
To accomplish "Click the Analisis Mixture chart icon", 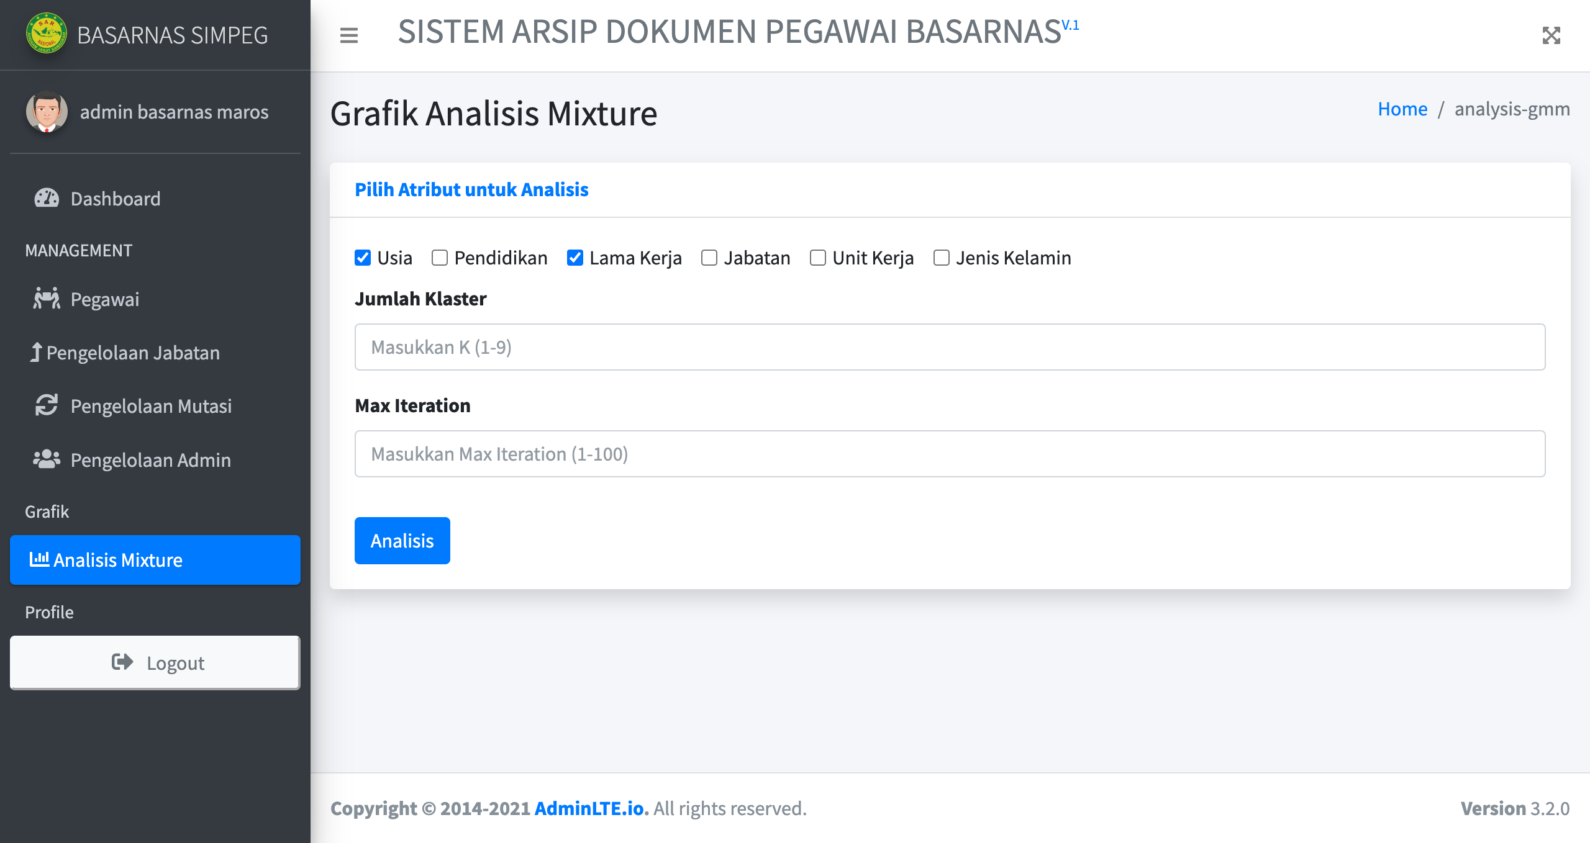I will click(x=39, y=559).
